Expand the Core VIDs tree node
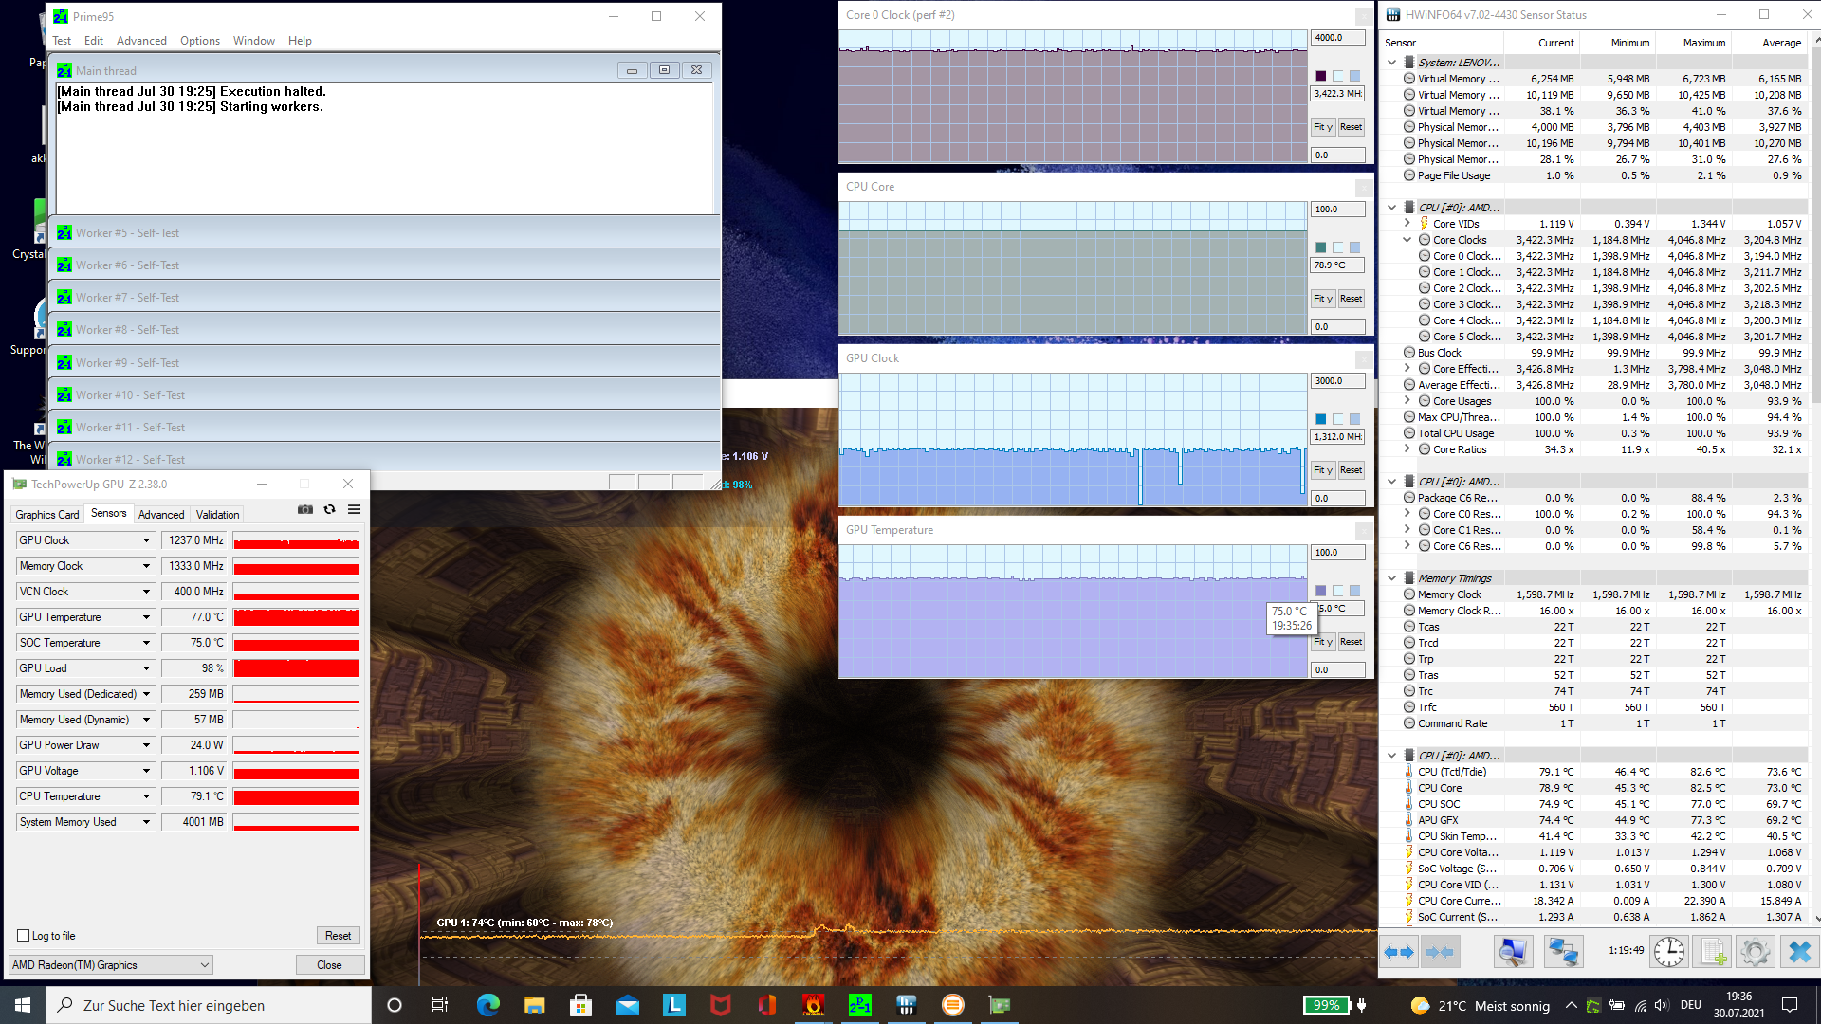This screenshot has width=1821, height=1024. pyautogui.click(x=1407, y=224)
